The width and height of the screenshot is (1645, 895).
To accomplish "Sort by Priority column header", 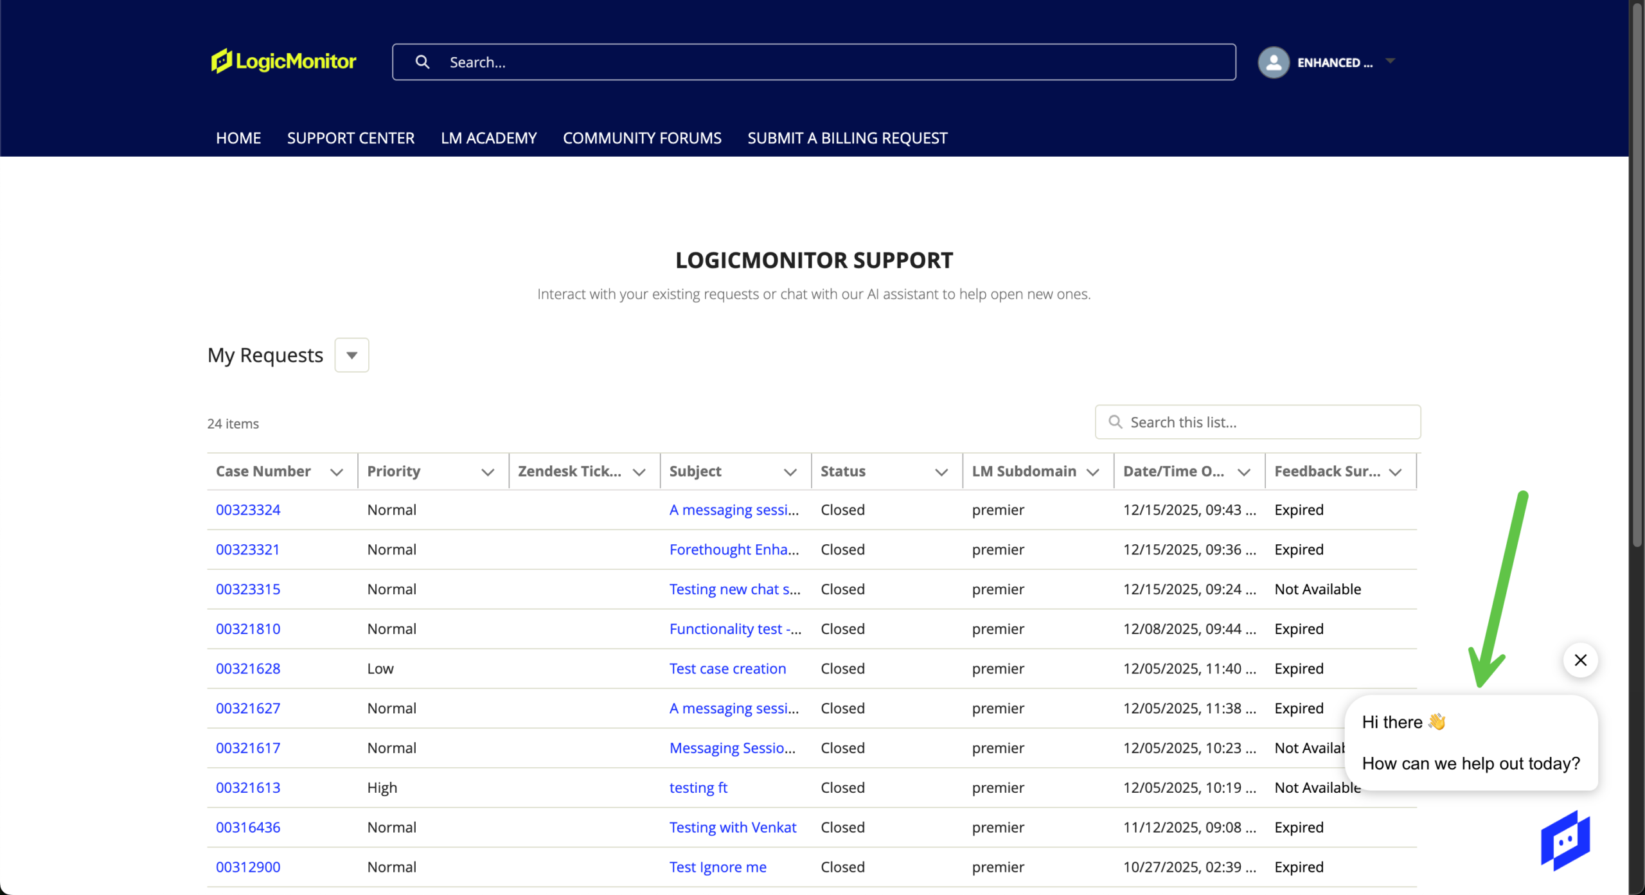I will [x=393, y=471].
